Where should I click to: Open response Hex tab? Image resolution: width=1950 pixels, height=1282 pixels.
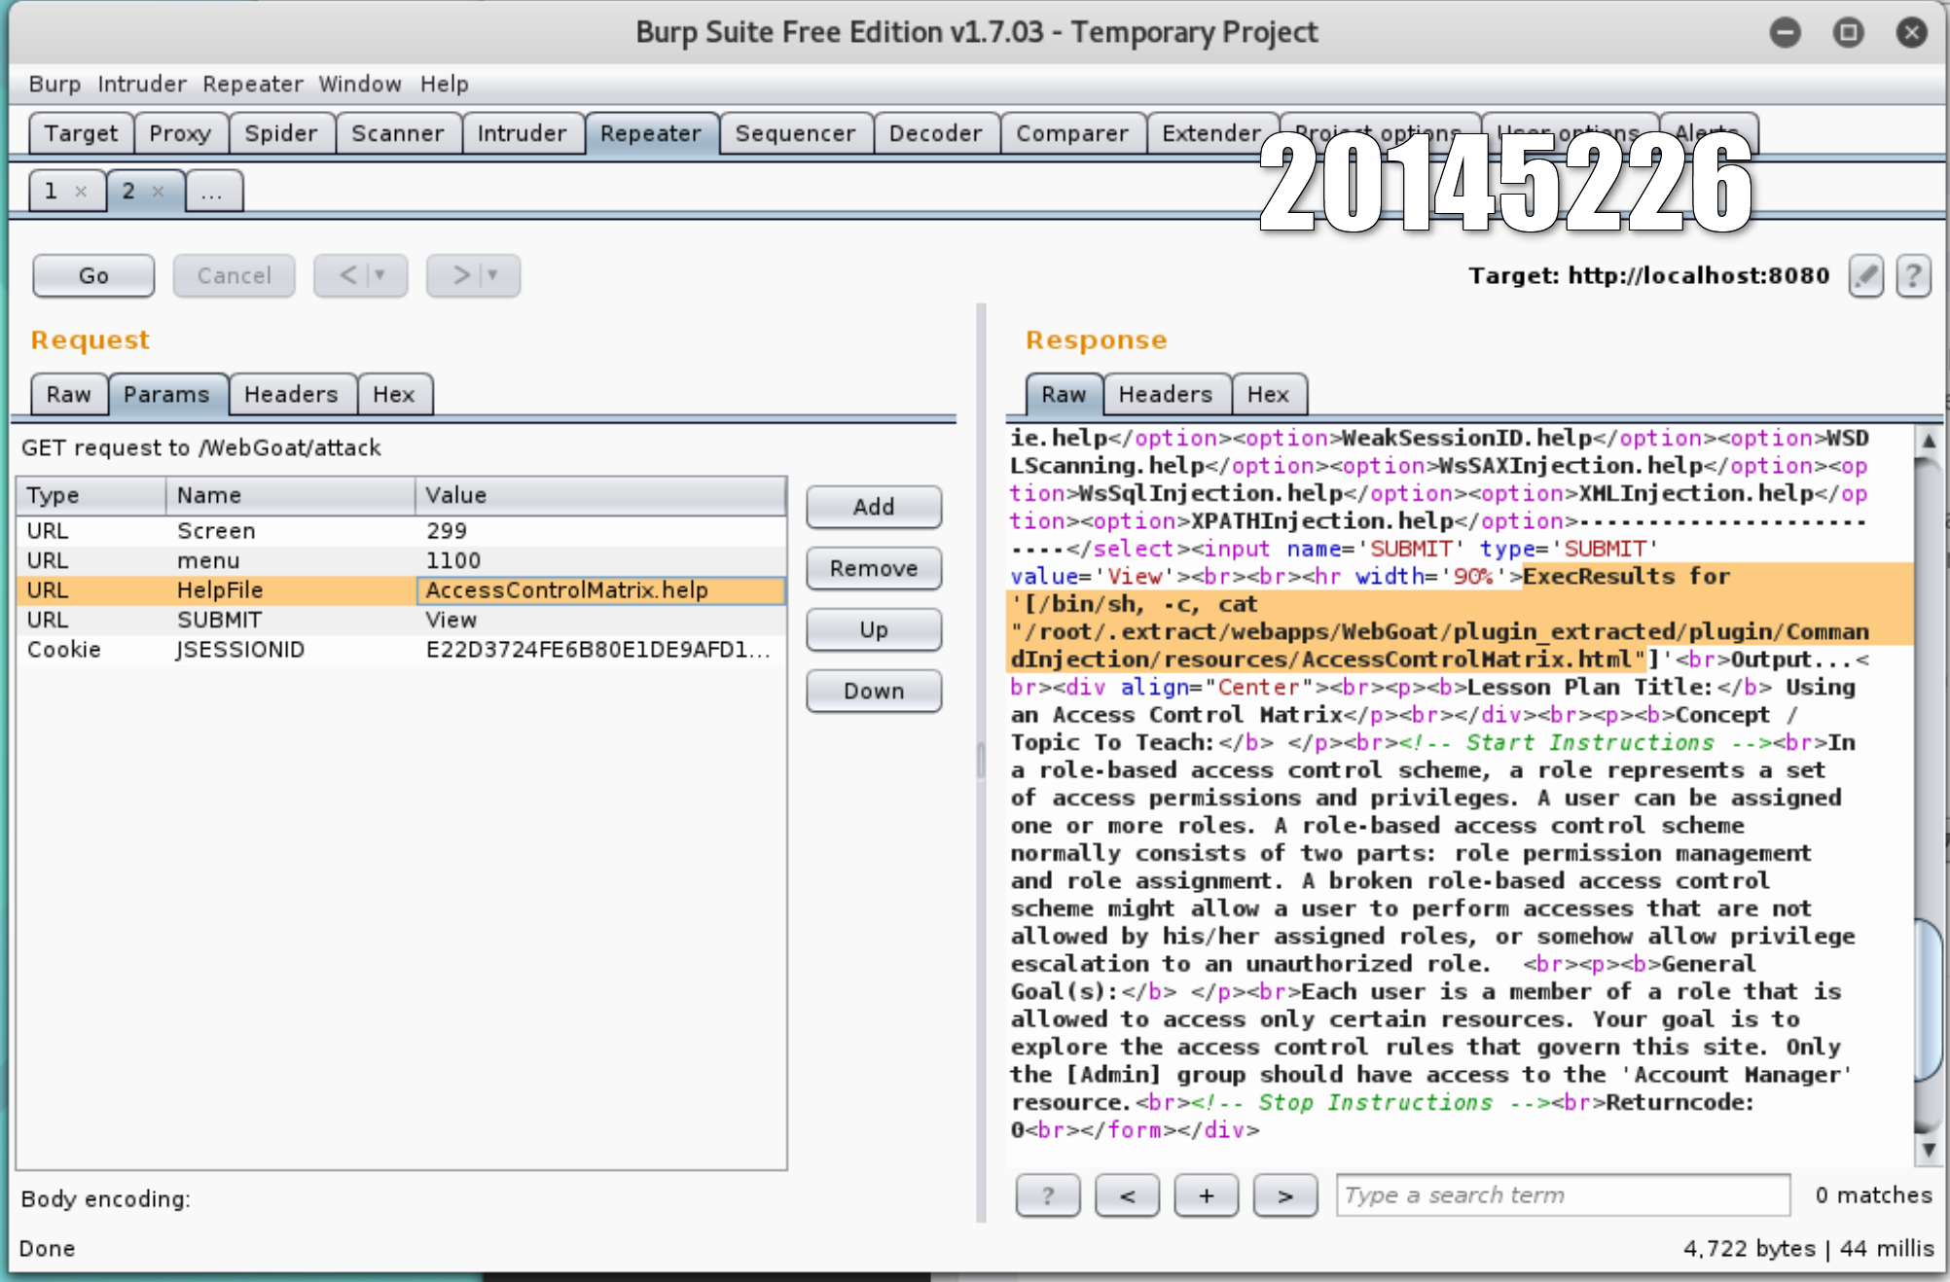pyautogui.click(x=1269, y=395)
